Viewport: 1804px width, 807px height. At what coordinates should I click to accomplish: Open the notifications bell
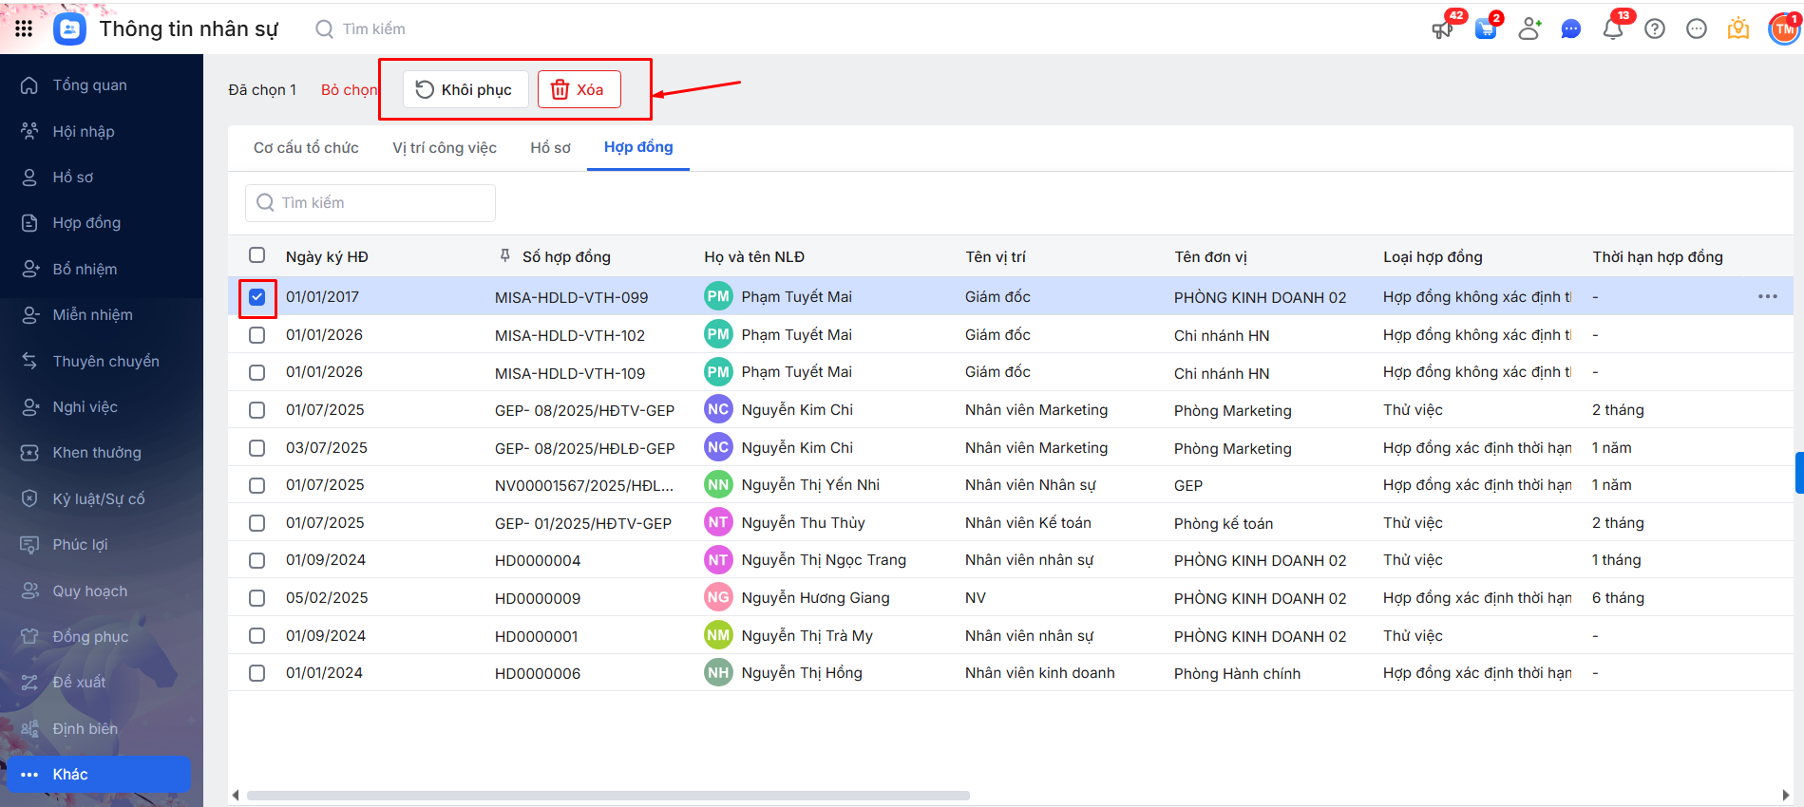1612,29
